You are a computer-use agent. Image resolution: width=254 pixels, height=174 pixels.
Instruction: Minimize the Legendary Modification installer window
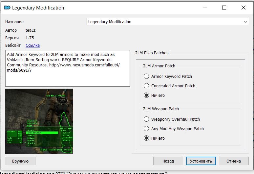[205, 8]
